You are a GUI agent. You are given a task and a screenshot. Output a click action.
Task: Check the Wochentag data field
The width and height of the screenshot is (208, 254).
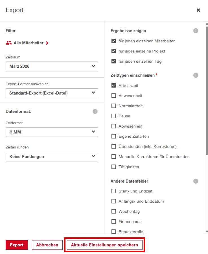tap(114, 211)
